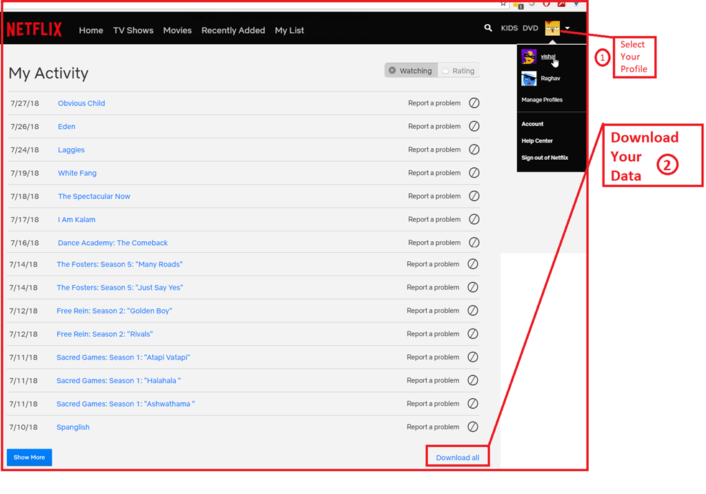Go to My List in navigation

tap(289, 30)
